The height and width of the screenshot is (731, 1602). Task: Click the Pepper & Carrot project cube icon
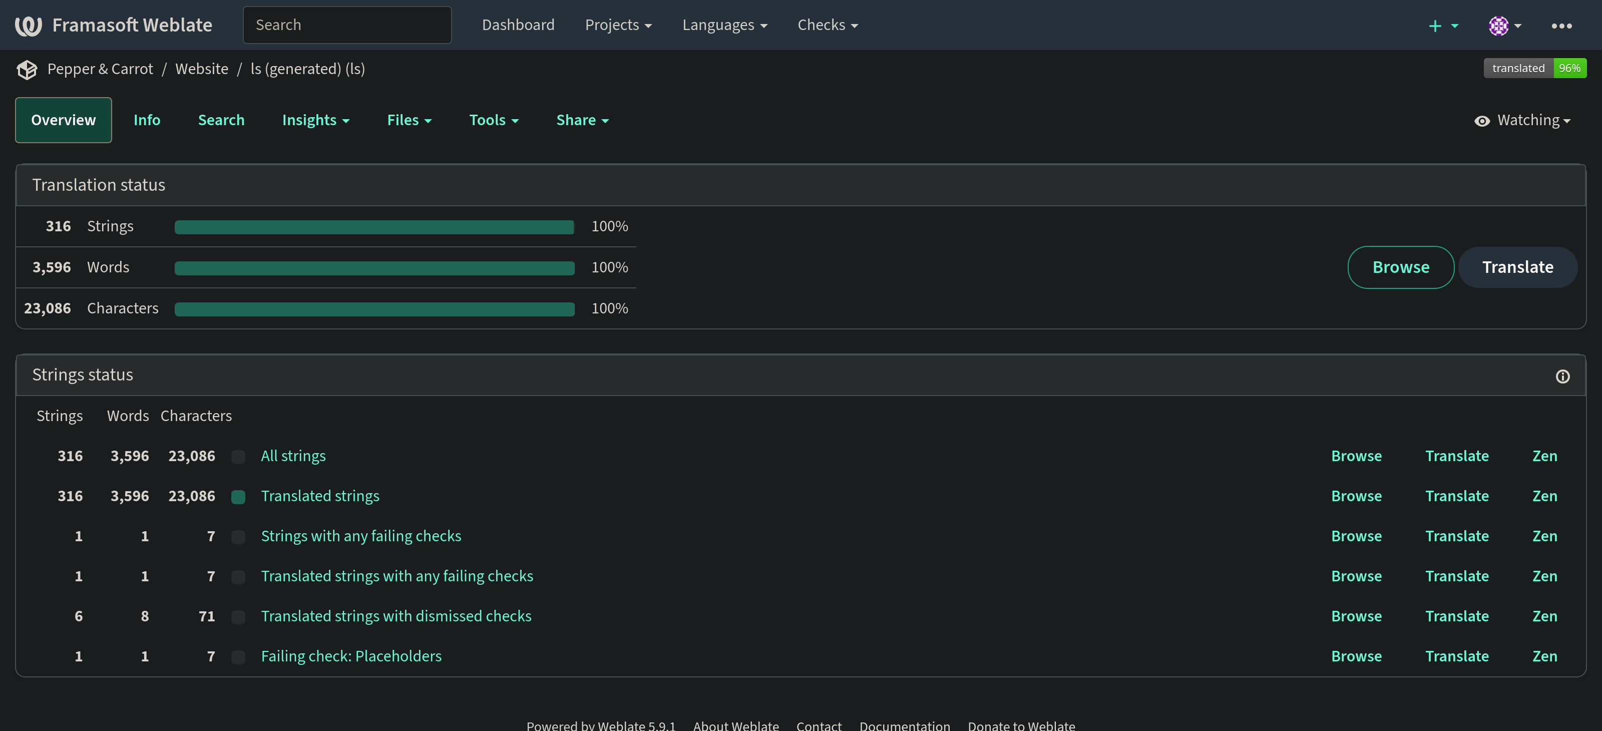[27, 70]
